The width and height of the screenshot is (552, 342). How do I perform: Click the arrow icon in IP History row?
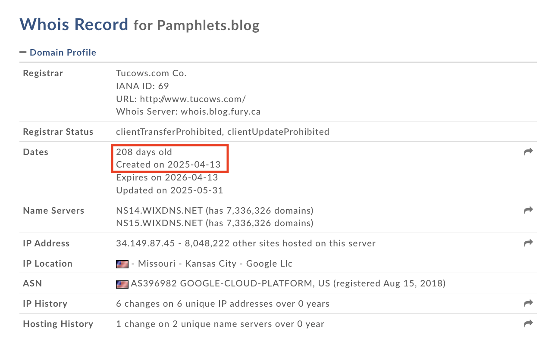click(x=528, y=303)
